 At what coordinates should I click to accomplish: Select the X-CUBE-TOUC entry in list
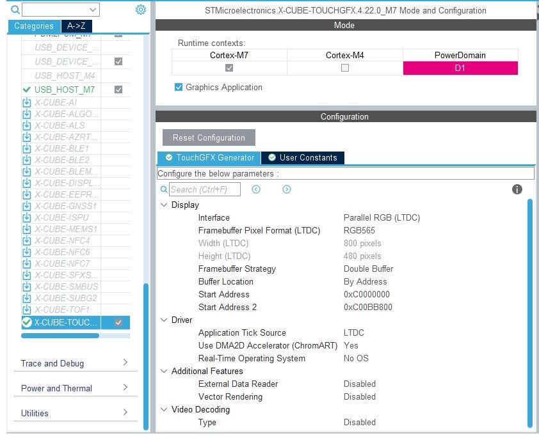[x=65, y=323]
